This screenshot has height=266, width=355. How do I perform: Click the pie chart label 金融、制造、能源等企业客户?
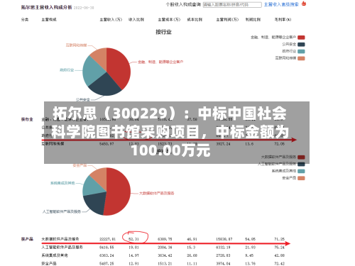click(x=160, y=62)
